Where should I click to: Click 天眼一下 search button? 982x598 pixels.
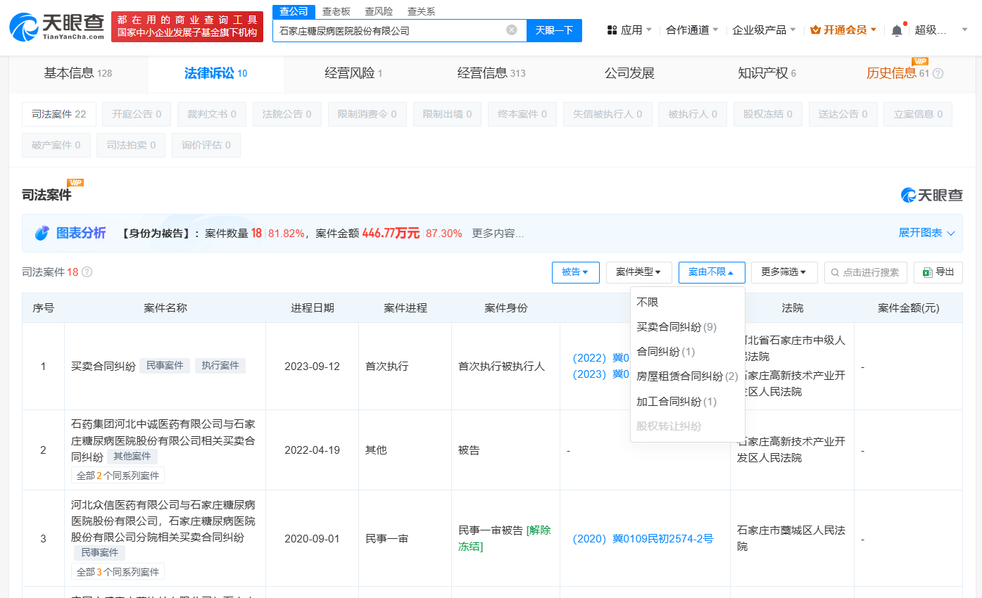[554, 30]
